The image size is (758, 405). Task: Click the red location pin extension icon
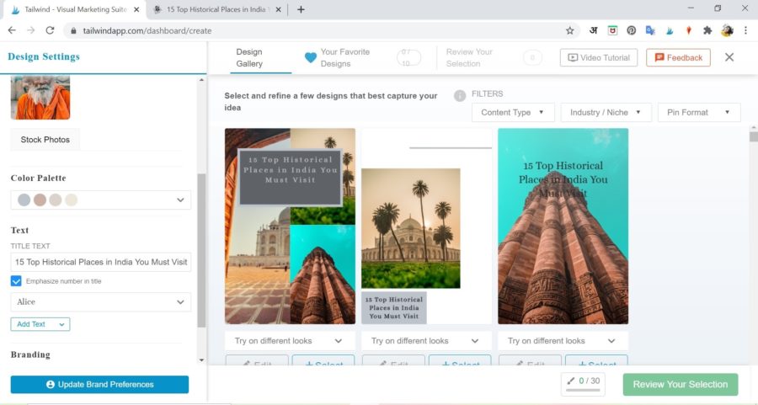(x=688, y=30)
